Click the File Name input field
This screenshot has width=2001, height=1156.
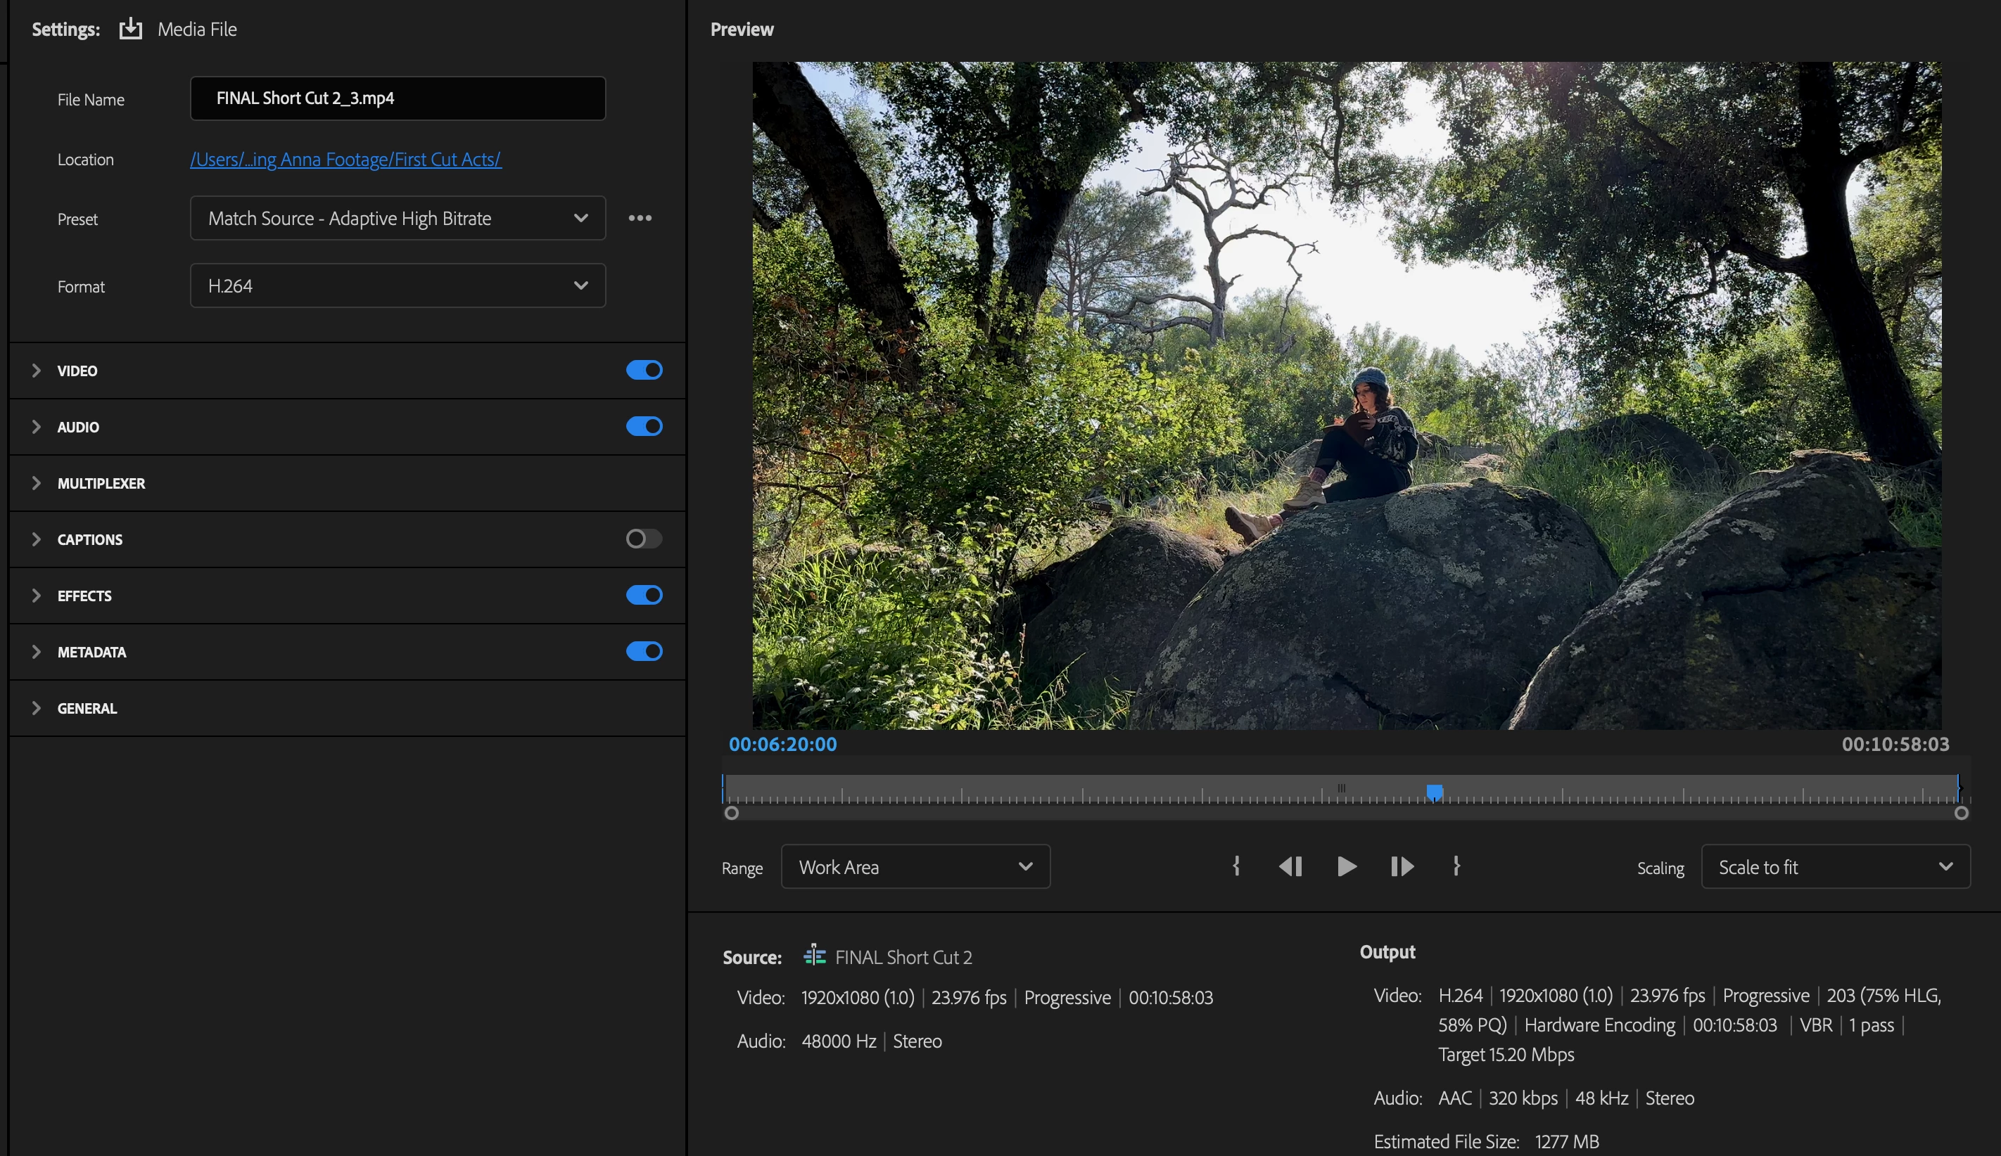pyautogui.click(x=398, y=98)
